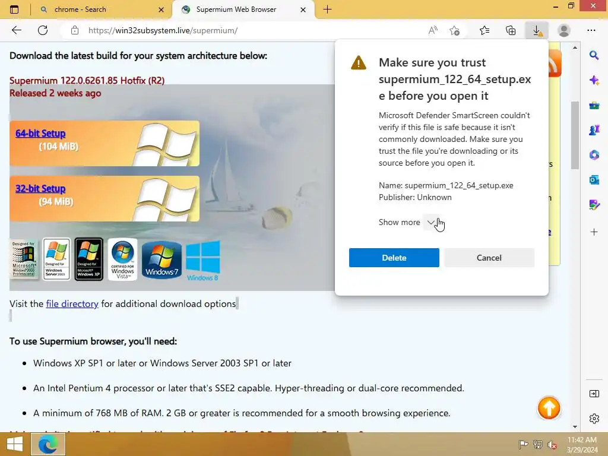The height and width of the screenshot is (456, 608).
Task: Go back using the back arrow
Action: (16, 30)
